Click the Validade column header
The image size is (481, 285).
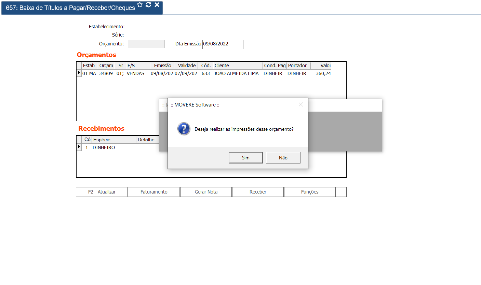tap(186, 66)
